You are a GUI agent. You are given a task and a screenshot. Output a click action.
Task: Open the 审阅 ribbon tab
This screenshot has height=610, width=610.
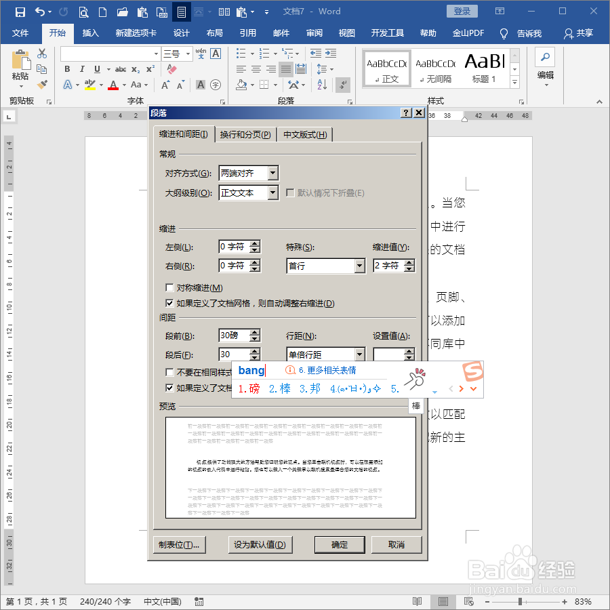[314, 33]
